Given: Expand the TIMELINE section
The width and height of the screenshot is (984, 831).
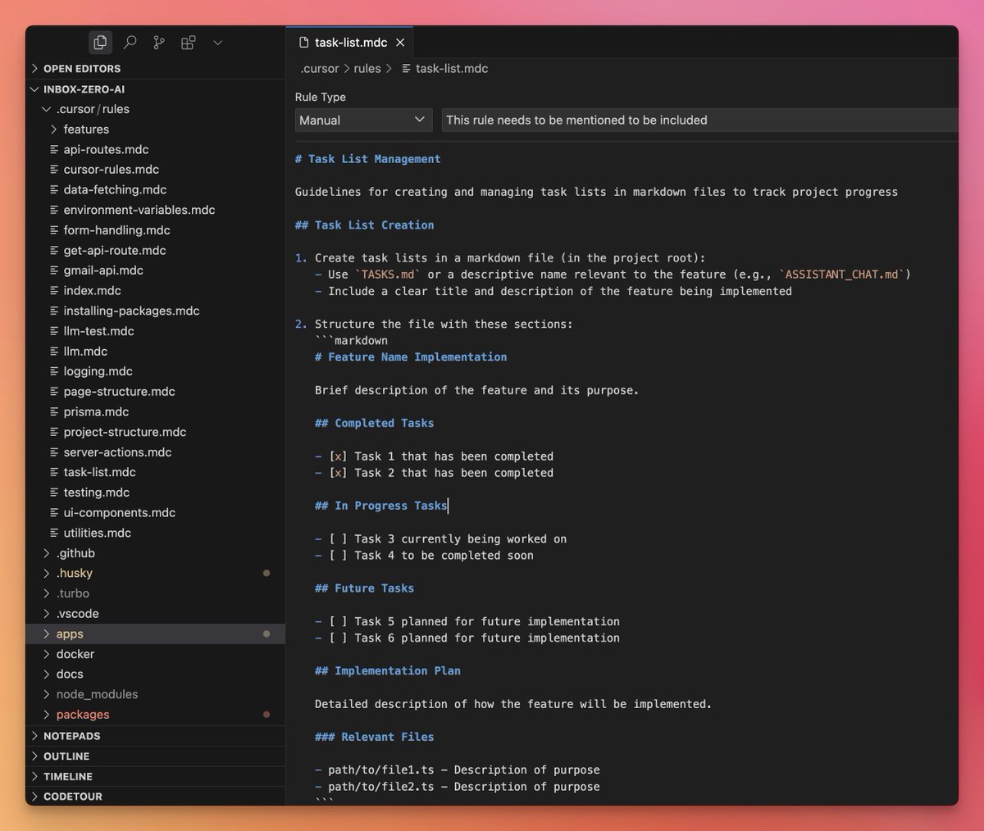Looking at the screenshot, I should (156, 776).
